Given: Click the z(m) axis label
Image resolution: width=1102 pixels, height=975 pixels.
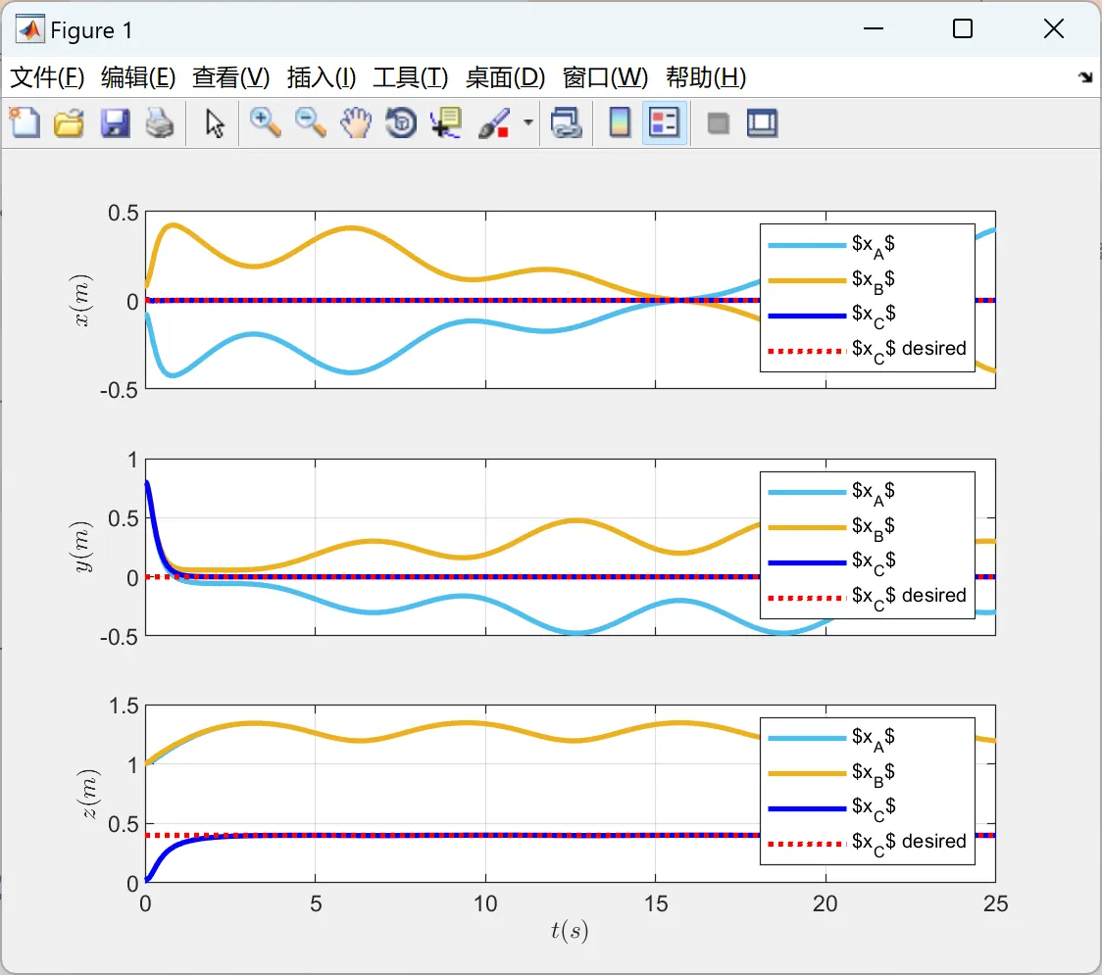Looking at the screenshot, I should [x=90, y=794].
